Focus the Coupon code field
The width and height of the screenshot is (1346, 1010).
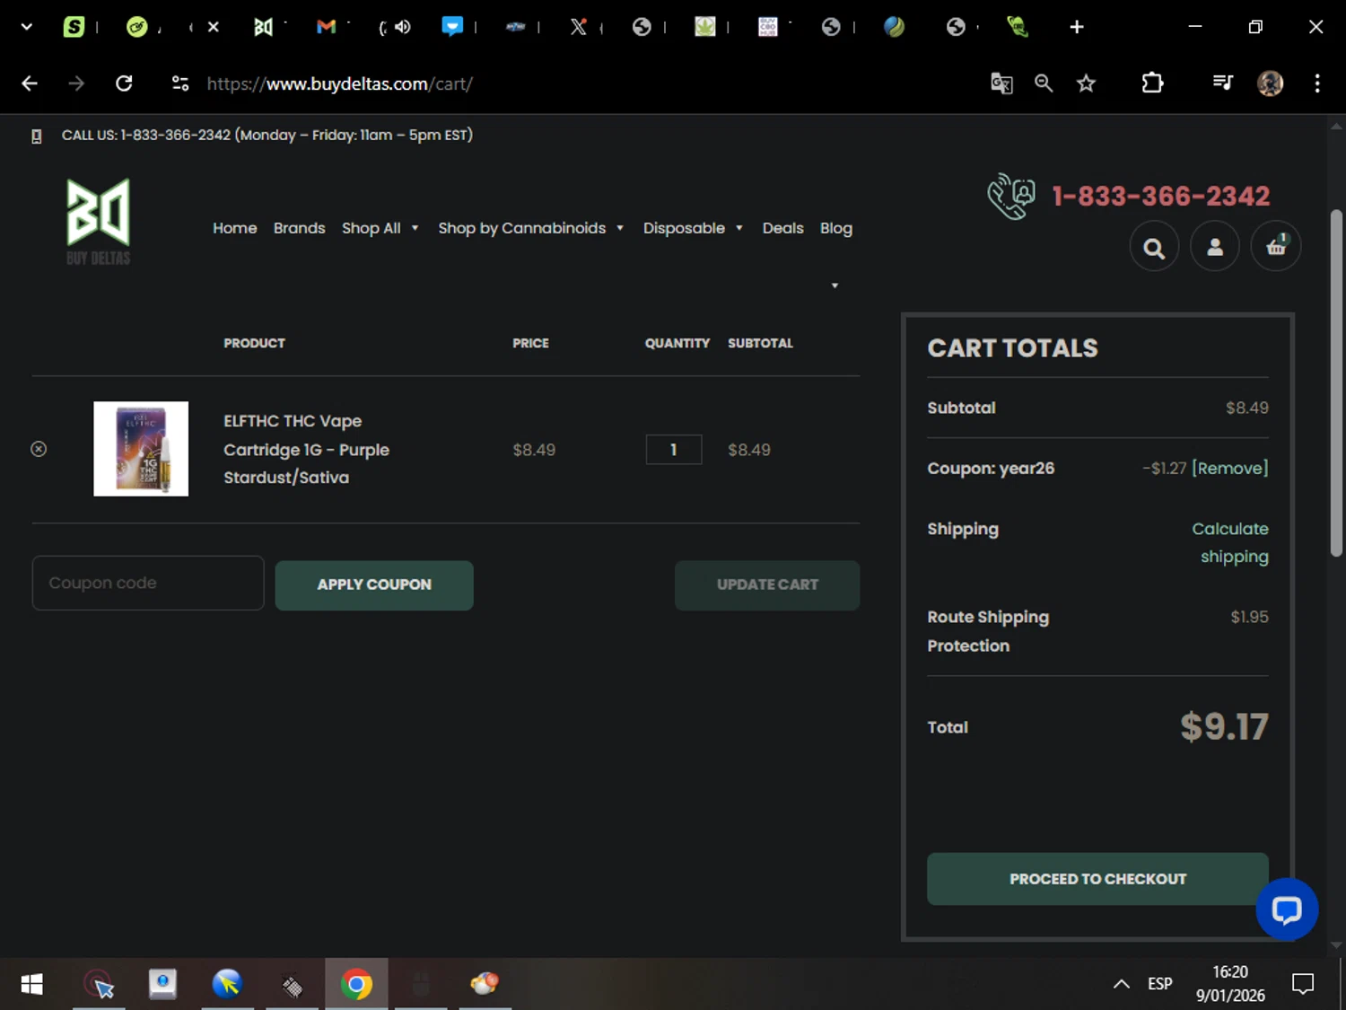(148, 583)
